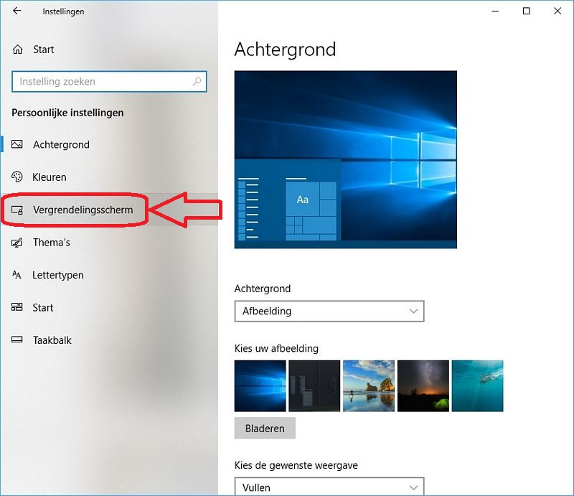Click the Instellingen window title text

tap(63, 11)
